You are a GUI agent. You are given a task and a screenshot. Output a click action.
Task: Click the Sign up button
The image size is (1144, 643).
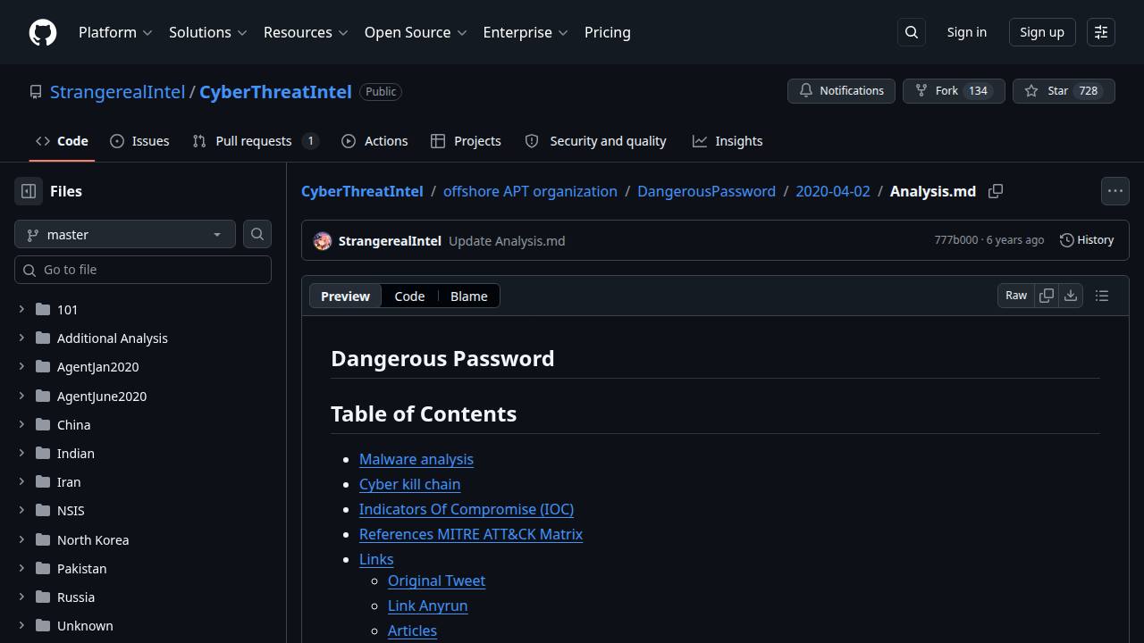coord(1042,32)
